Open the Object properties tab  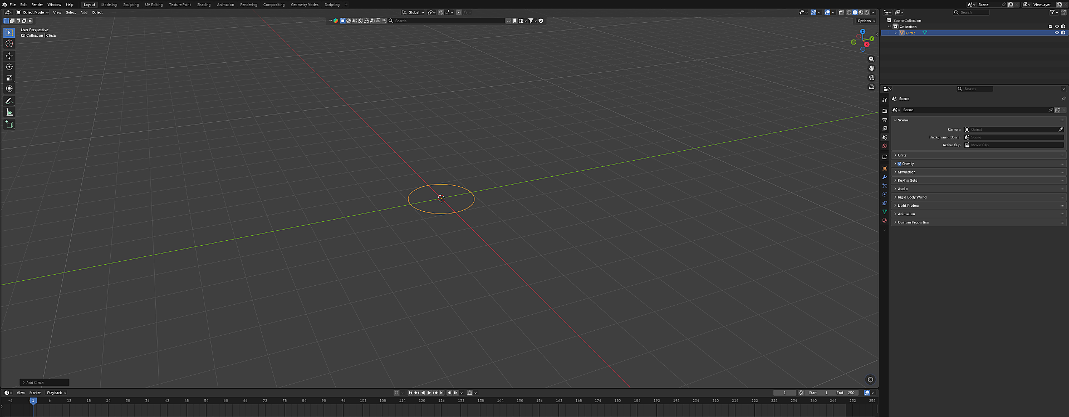[x=884, y=168]
